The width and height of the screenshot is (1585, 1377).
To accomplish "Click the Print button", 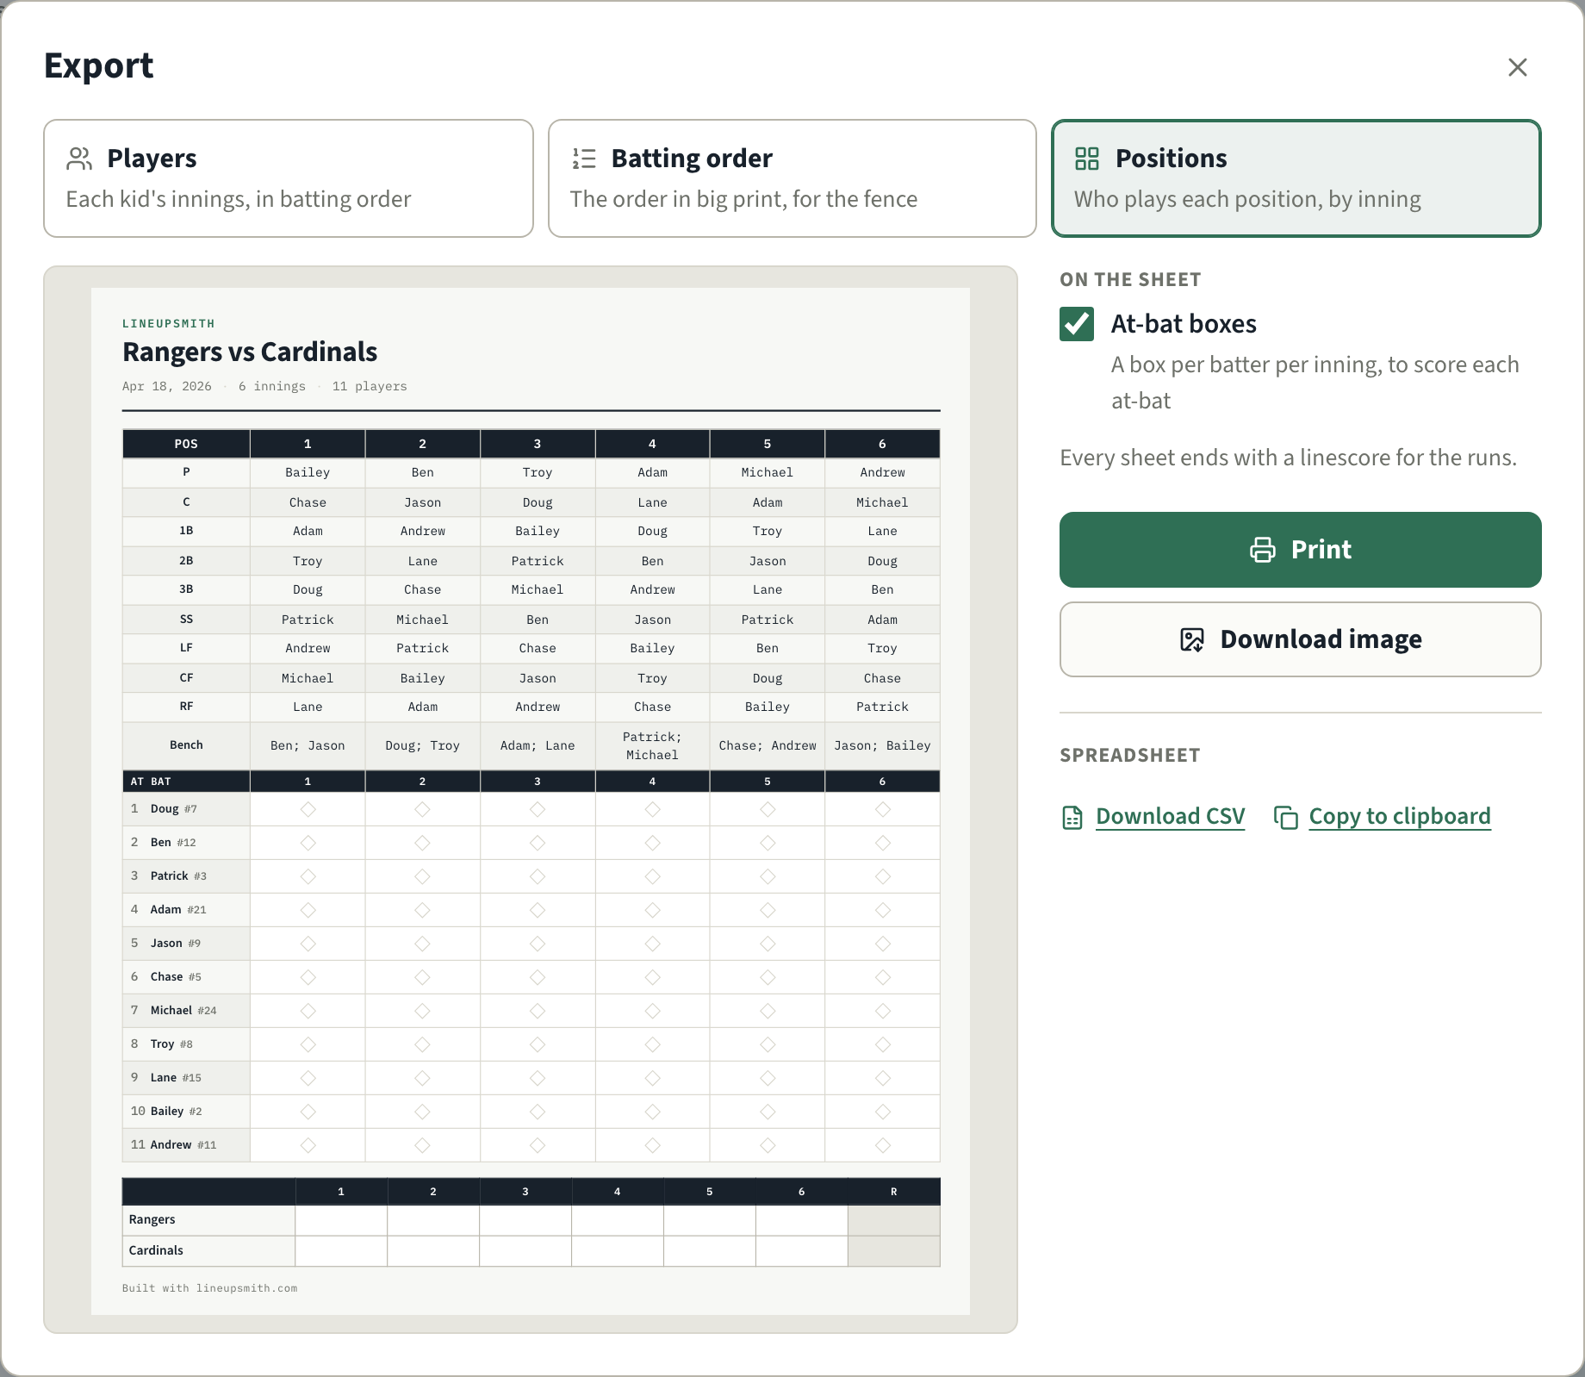I will 1300,550.
